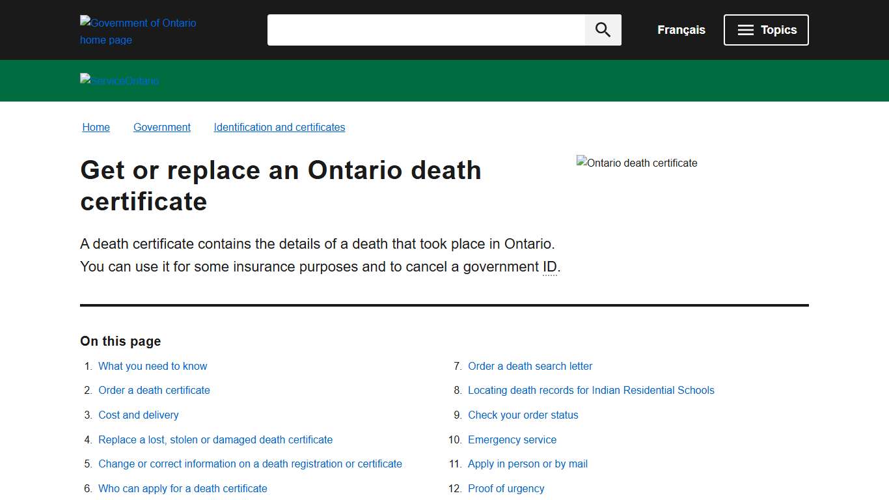Screen dimensions: 889x500
Task: Check your order status
Action: click(x=523, y=415)
